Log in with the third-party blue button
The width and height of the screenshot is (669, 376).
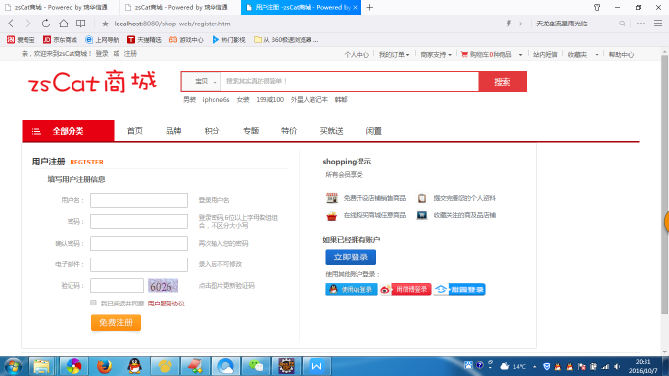(459, 290)
